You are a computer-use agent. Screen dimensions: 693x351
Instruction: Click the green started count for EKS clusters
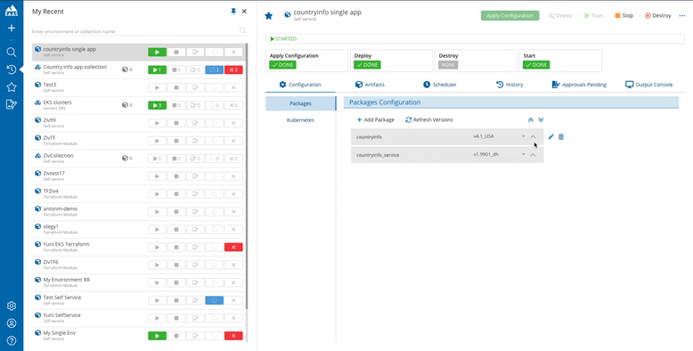(x=157, y=105)
